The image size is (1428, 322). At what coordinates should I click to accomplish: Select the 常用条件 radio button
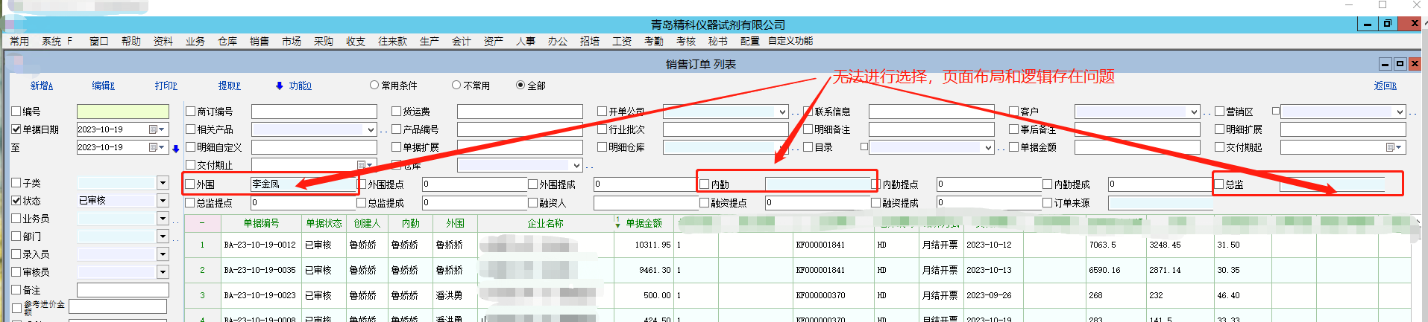coord(374,86)
